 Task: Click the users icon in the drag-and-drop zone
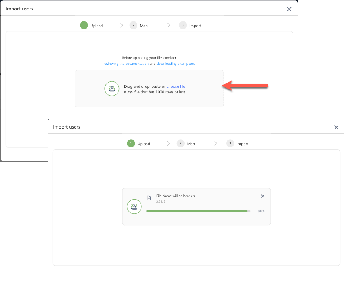(112, 89)
